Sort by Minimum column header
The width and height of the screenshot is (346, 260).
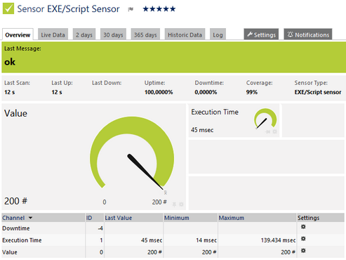(177, 218)
